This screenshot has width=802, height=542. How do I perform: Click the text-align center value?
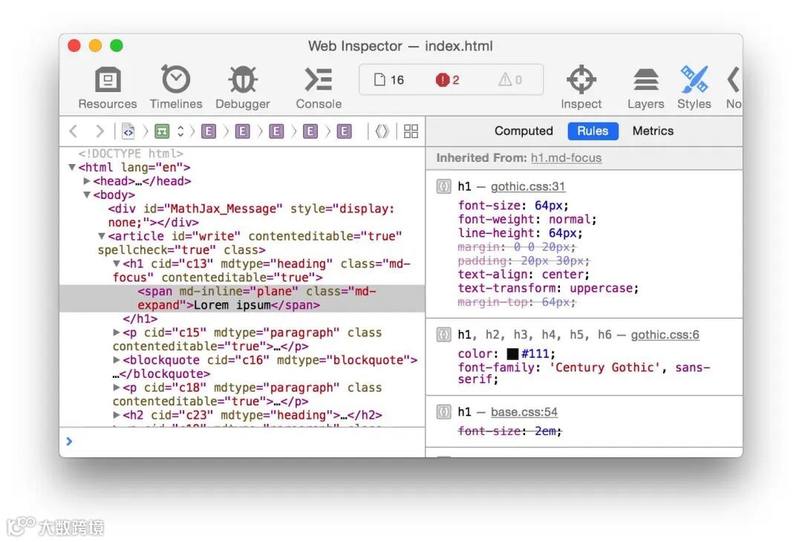coord(563,275)
